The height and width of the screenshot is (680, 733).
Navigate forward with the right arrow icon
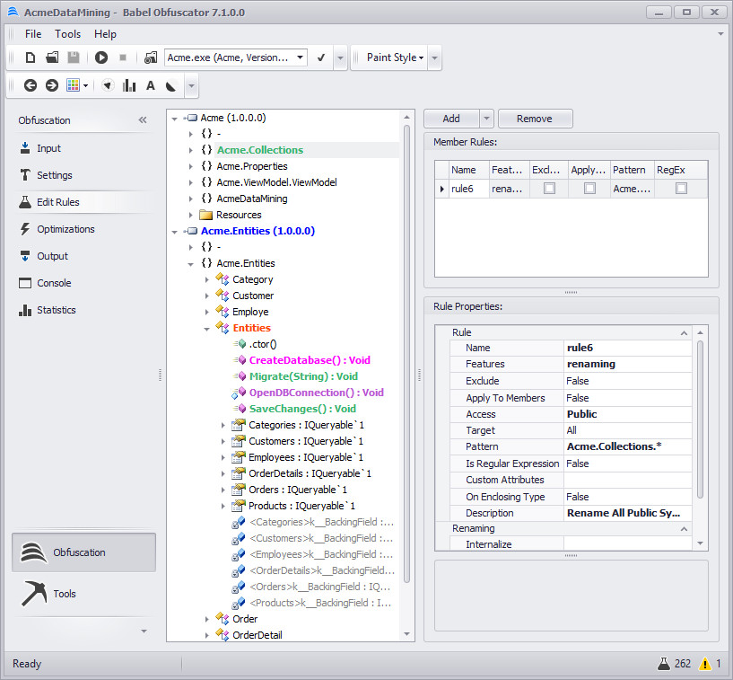52,85
